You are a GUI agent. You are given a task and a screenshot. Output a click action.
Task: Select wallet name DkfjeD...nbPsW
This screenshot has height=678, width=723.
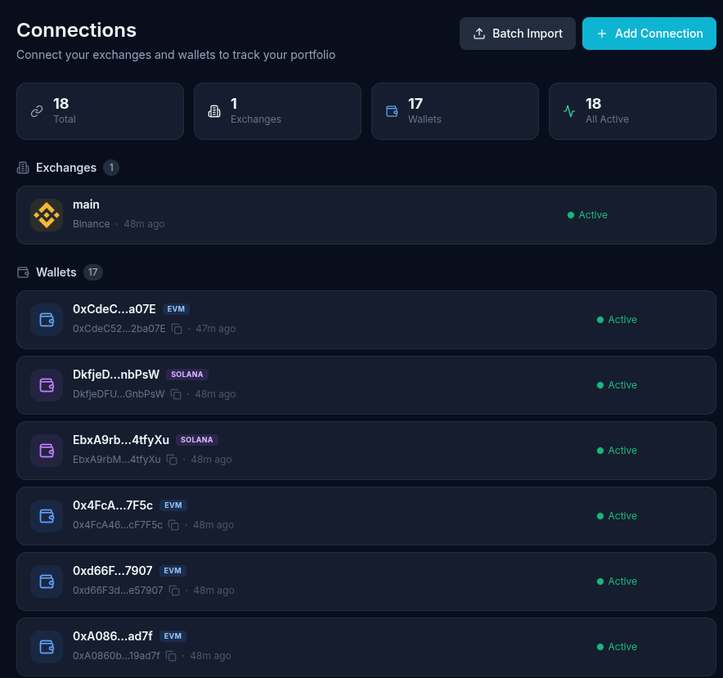[x=116, y=375]
